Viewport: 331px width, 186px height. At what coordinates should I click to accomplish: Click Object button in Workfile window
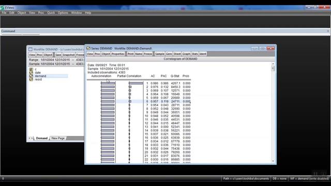click(x=48, y=55)
